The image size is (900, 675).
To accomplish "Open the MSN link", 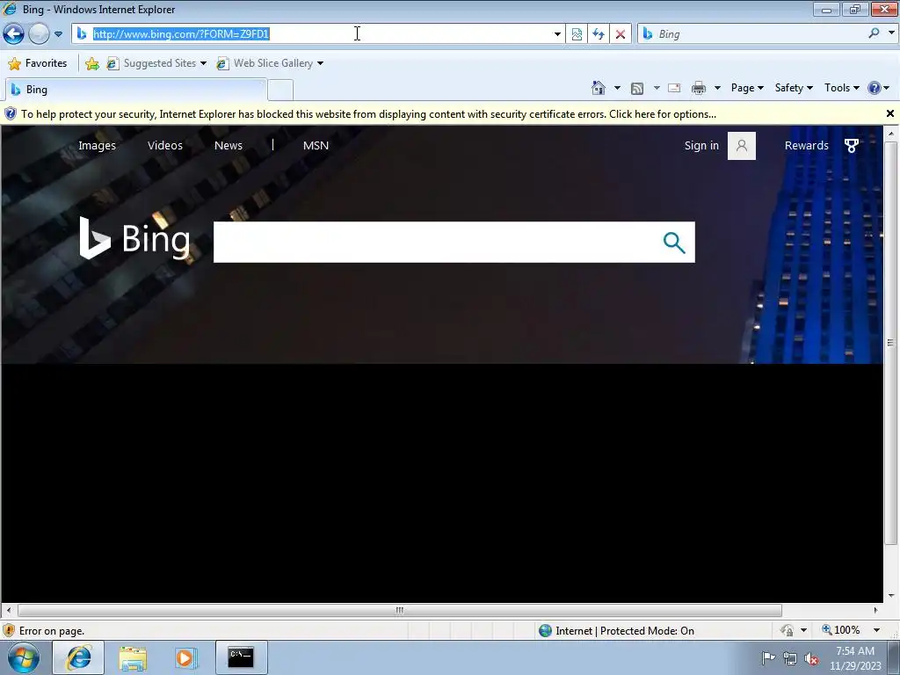I will tap(316, 145).
